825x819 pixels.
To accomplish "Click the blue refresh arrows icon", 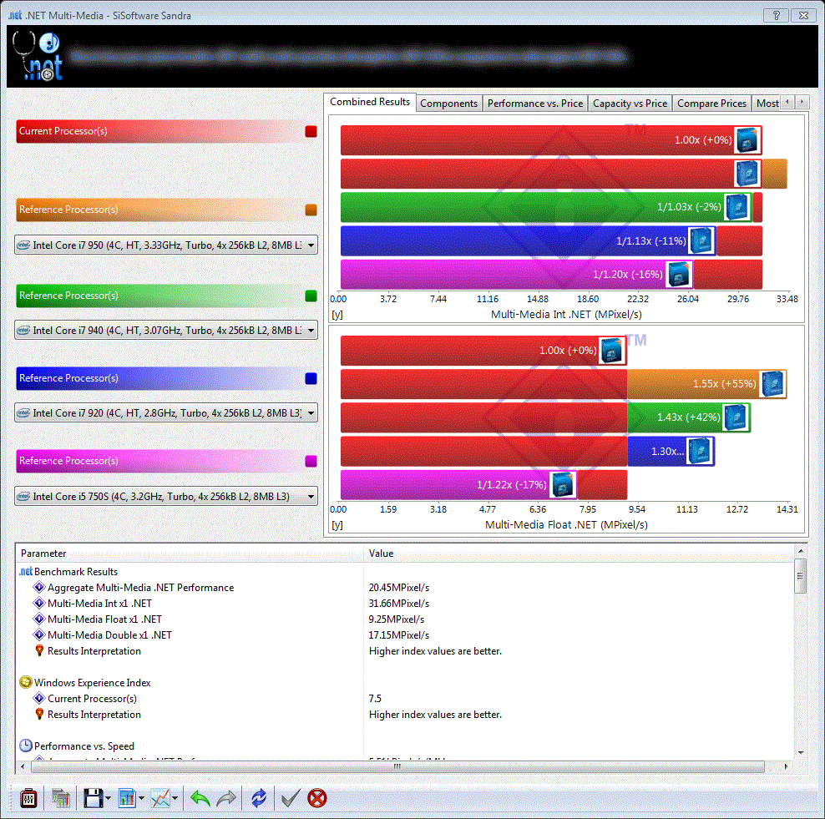I will (x=258, y=798).
